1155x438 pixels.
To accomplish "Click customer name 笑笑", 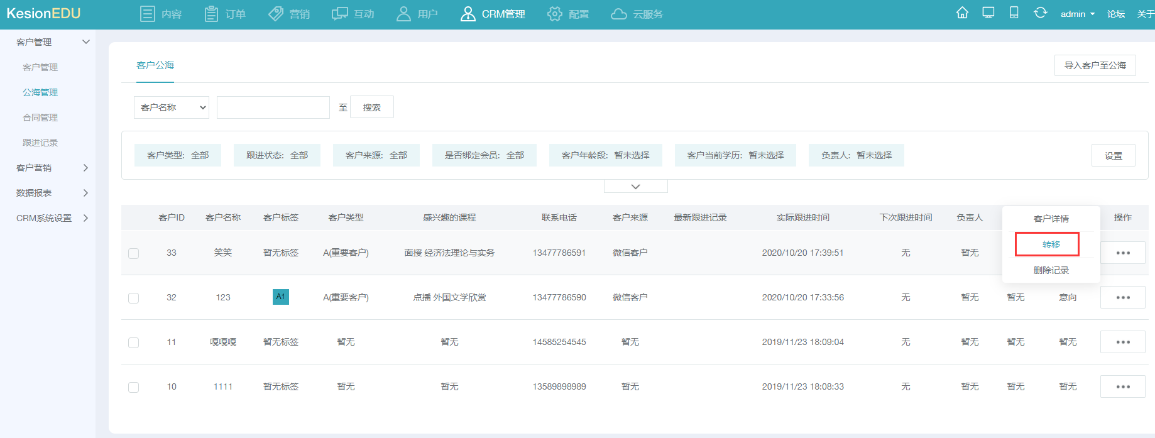I will (x=223, y=253).
